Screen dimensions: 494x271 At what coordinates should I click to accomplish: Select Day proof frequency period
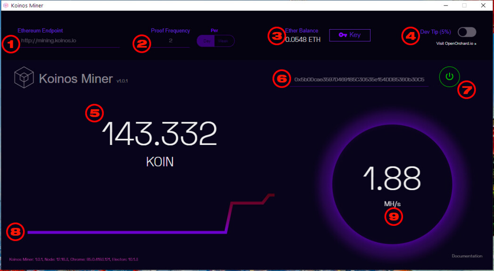[206, 41]
